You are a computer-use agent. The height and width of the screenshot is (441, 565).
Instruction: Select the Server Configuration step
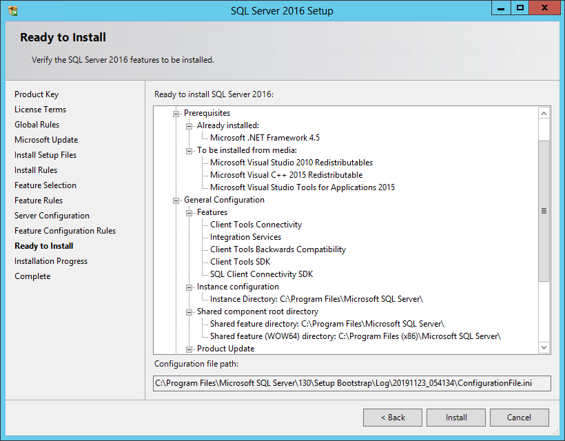[52, 216]
